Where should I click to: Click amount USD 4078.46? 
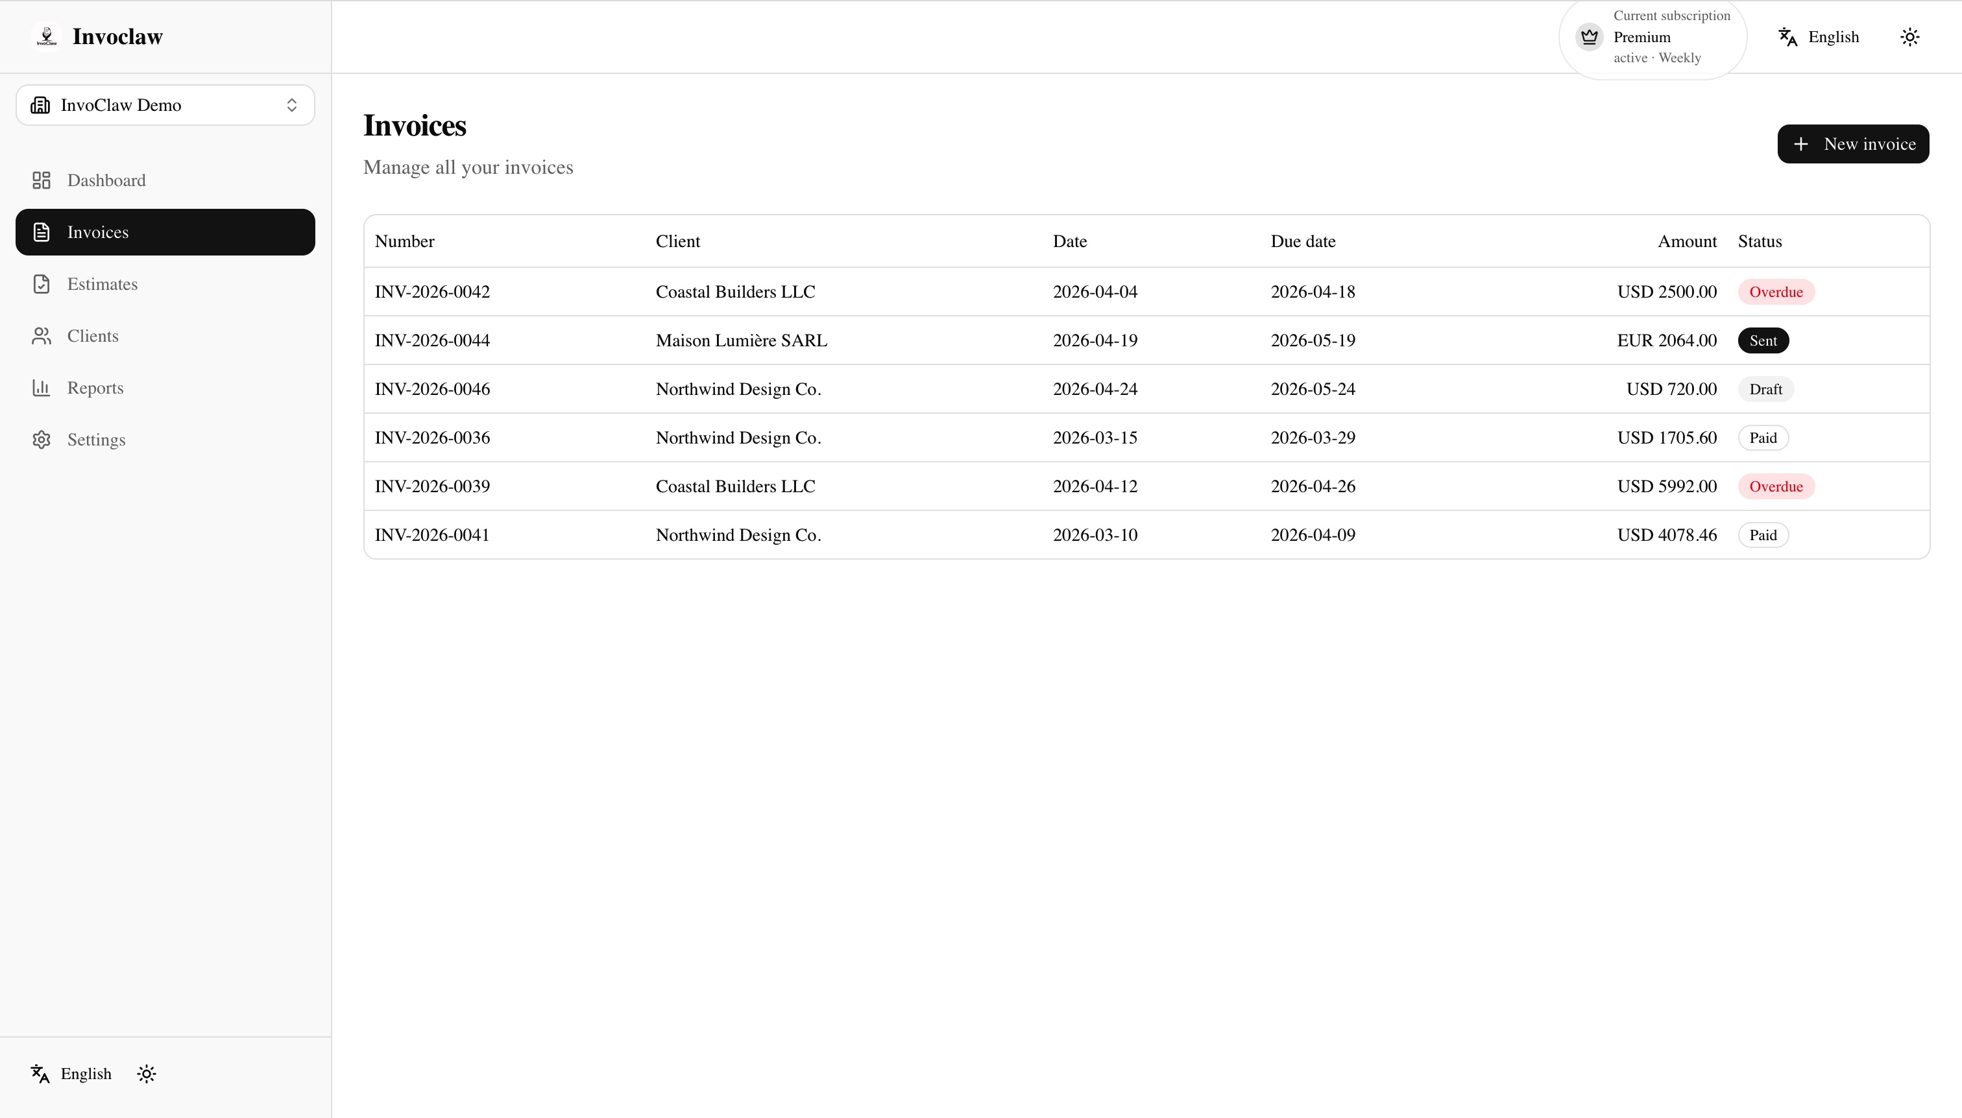[1666, 534]
